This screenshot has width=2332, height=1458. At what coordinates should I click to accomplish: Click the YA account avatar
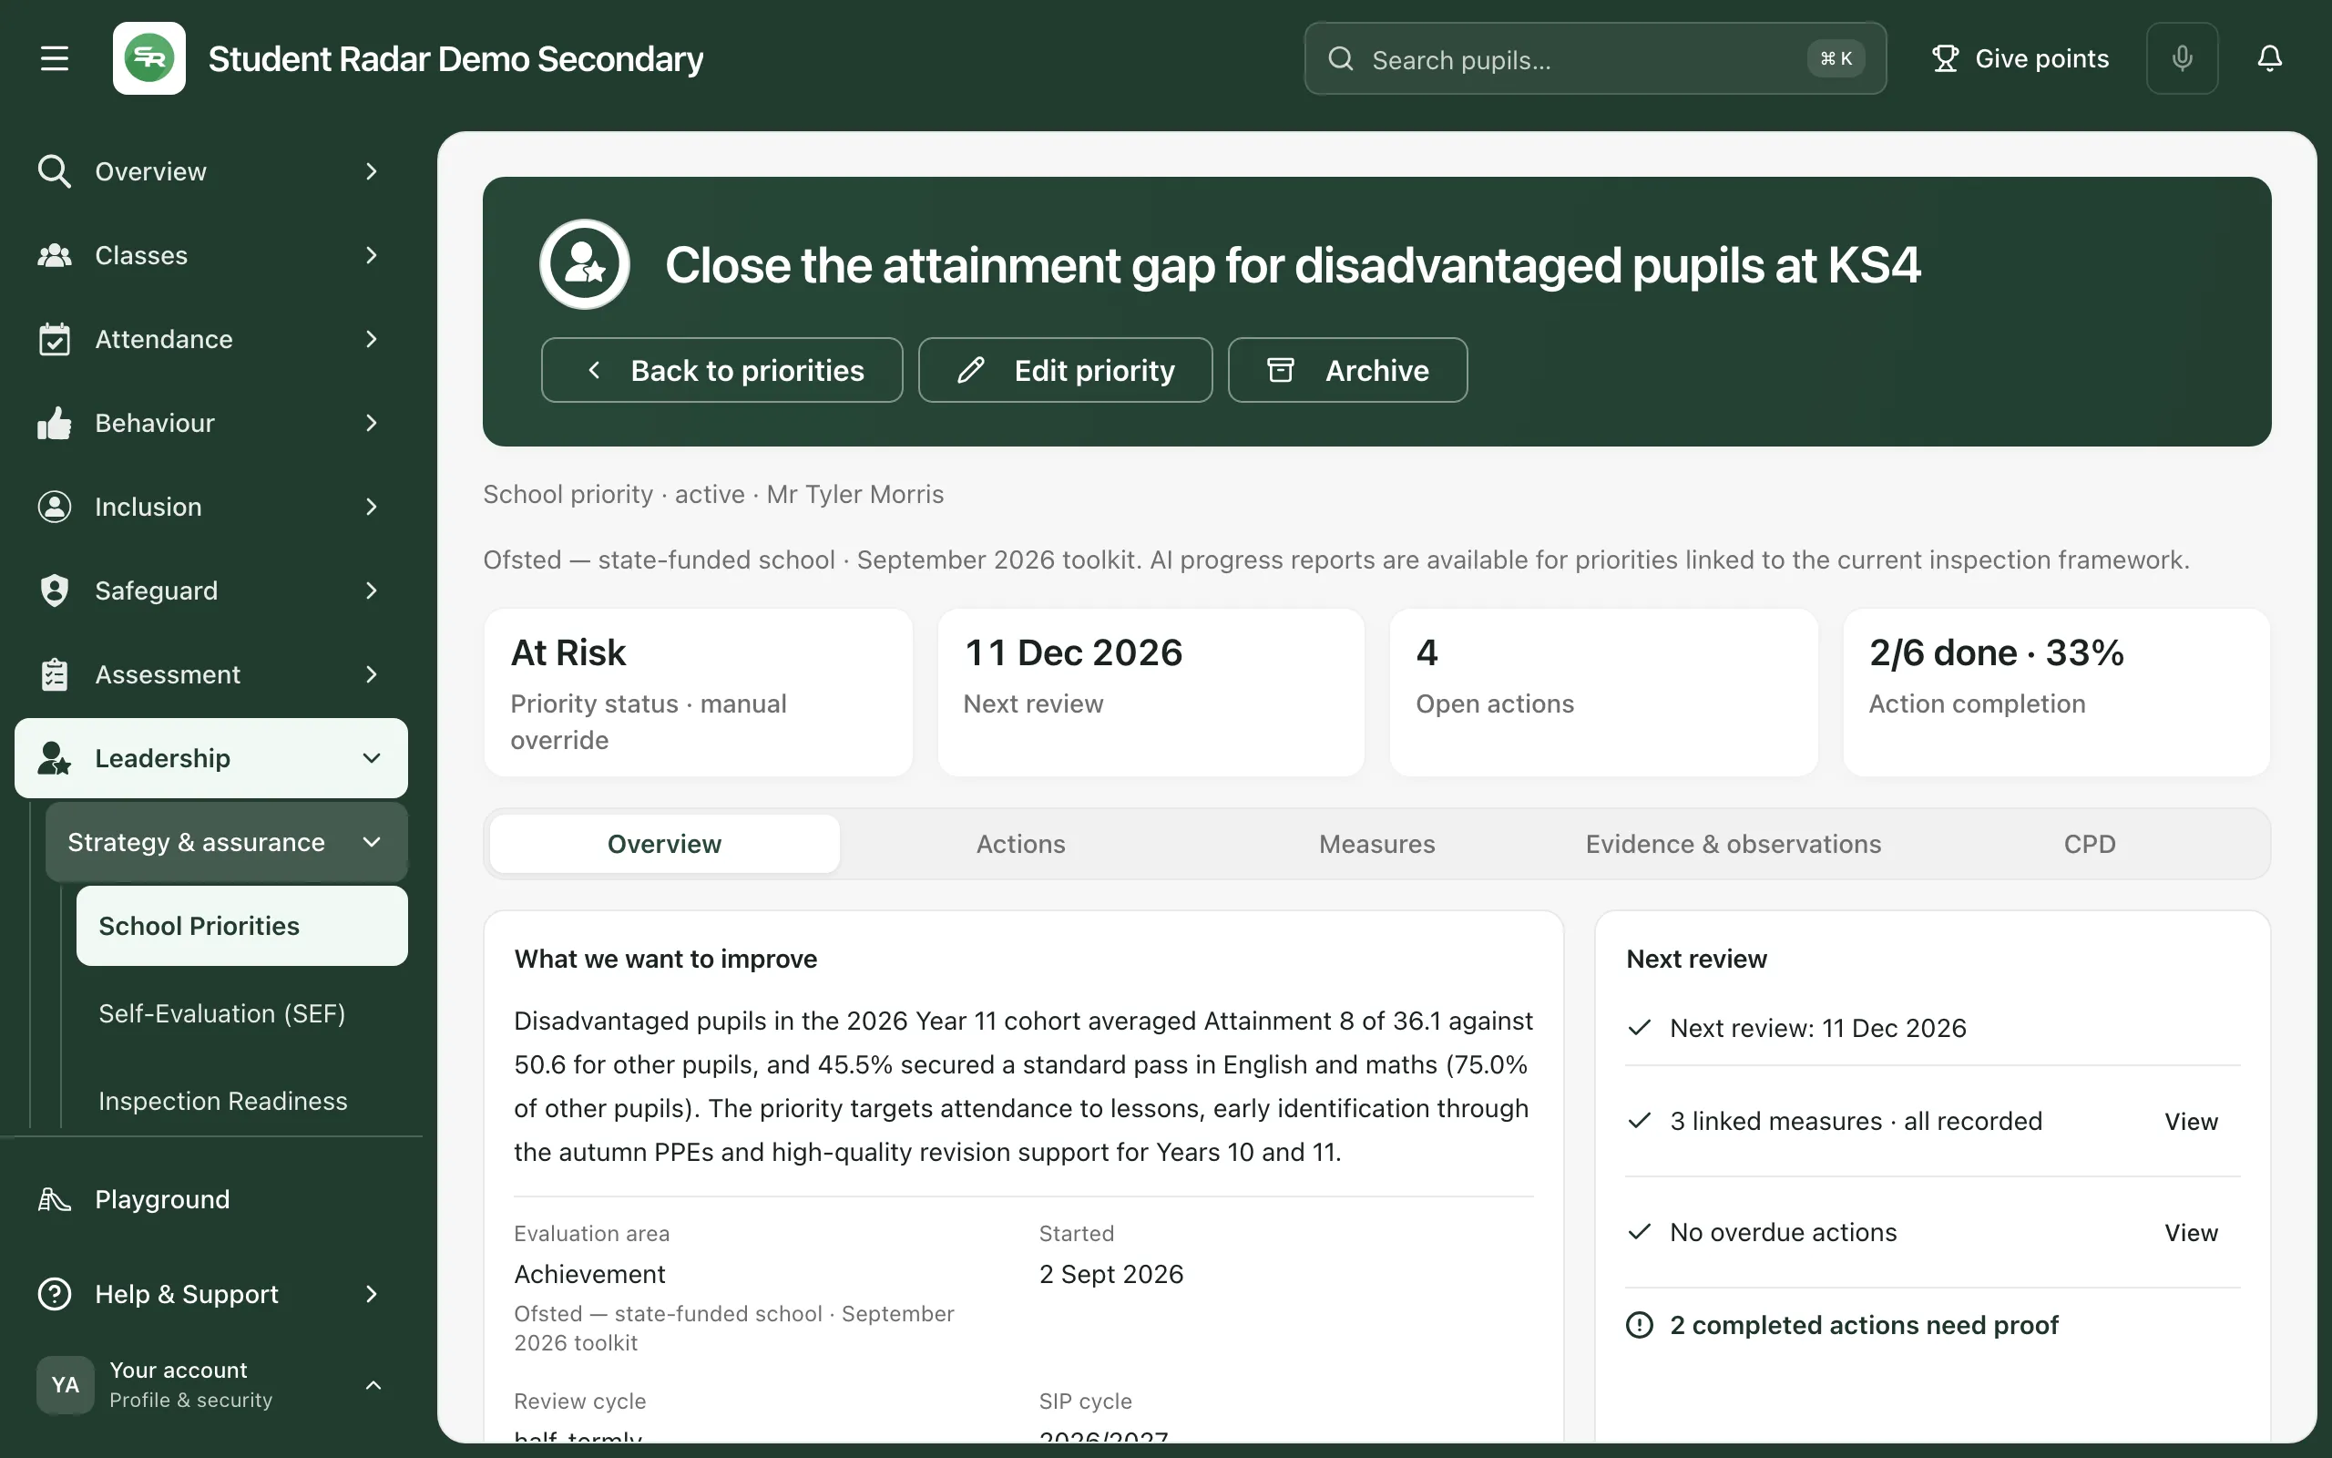coord(65,1385)
